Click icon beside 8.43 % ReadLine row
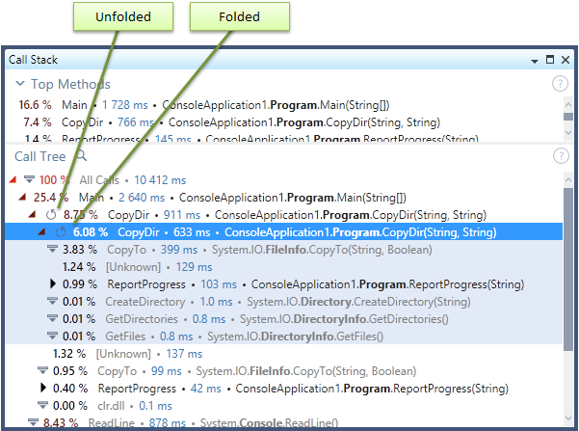 pos(33,422)
